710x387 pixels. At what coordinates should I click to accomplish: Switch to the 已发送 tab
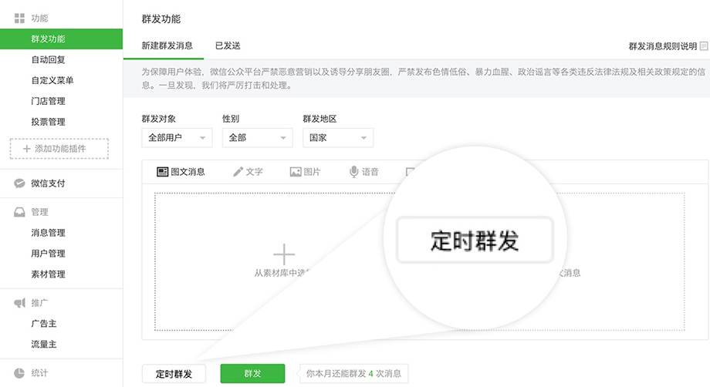tap(228, 45)
